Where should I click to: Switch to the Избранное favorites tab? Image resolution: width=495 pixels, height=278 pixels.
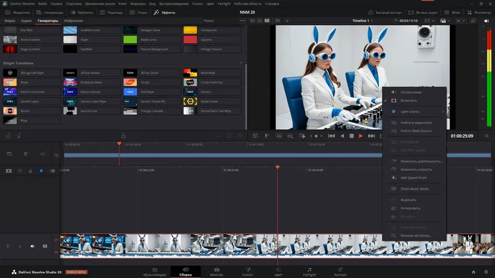click(74, 21)
